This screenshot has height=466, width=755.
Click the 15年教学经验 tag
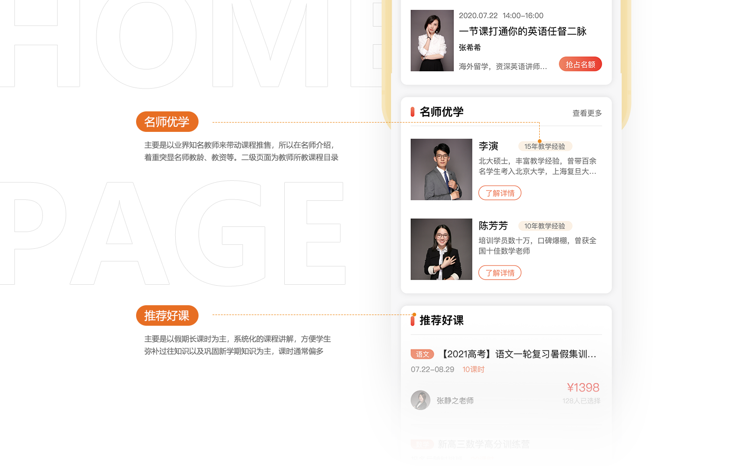click(545, 146)
